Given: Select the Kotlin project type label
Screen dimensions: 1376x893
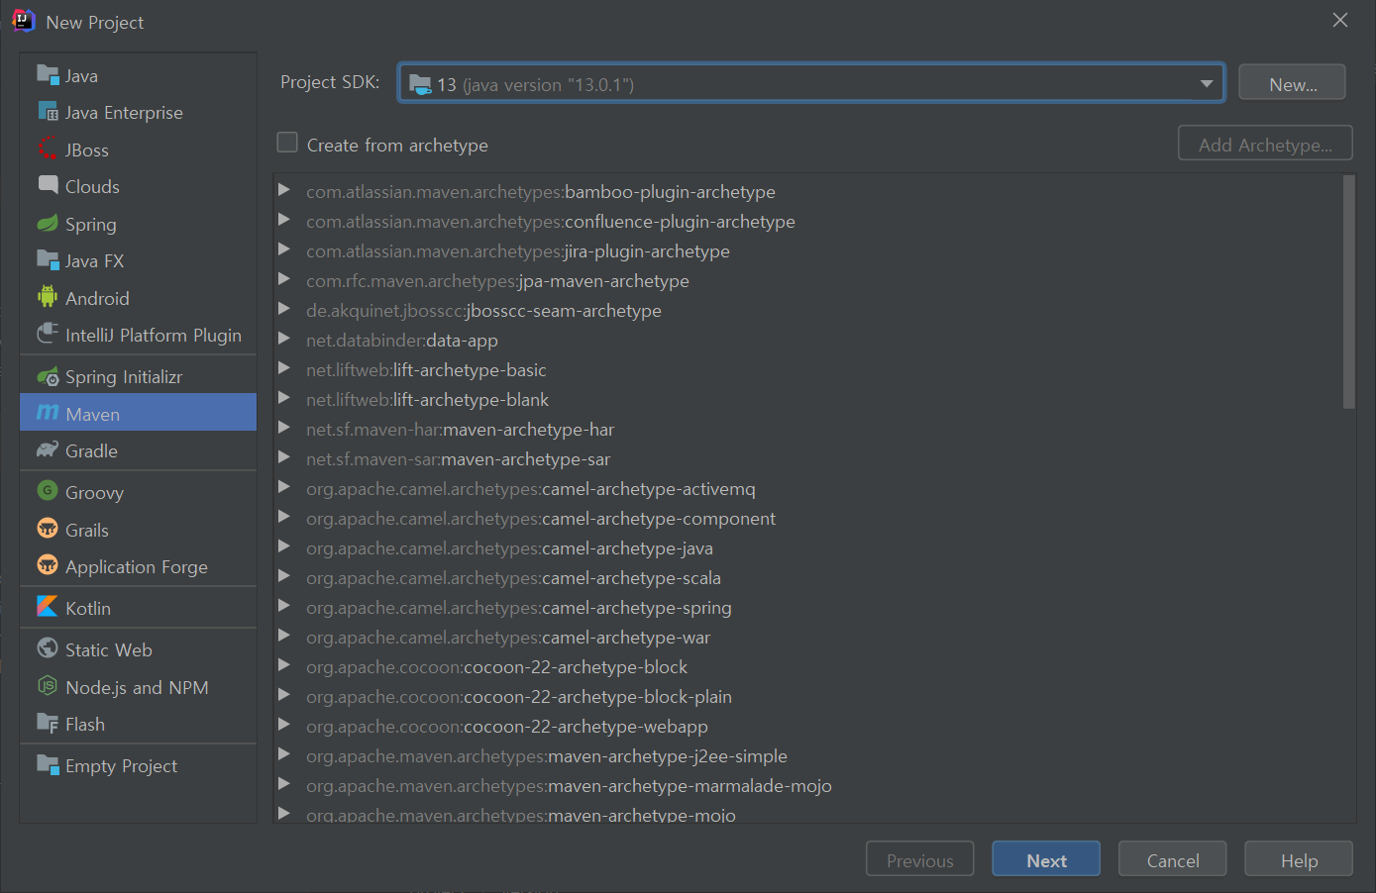Looking at the screenshot, I should [88, 608].
